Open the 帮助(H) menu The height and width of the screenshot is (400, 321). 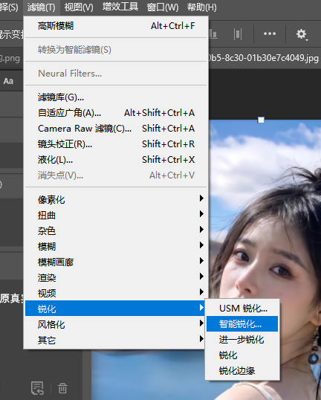(201, 7)
